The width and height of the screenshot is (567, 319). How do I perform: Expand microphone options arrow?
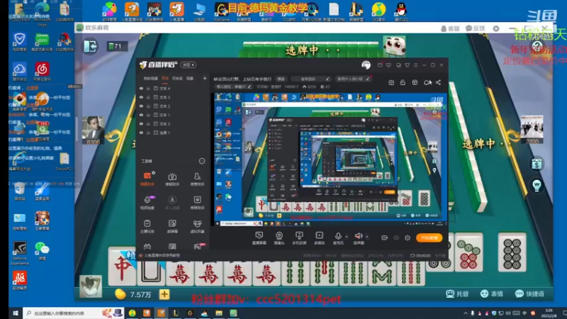347,237
